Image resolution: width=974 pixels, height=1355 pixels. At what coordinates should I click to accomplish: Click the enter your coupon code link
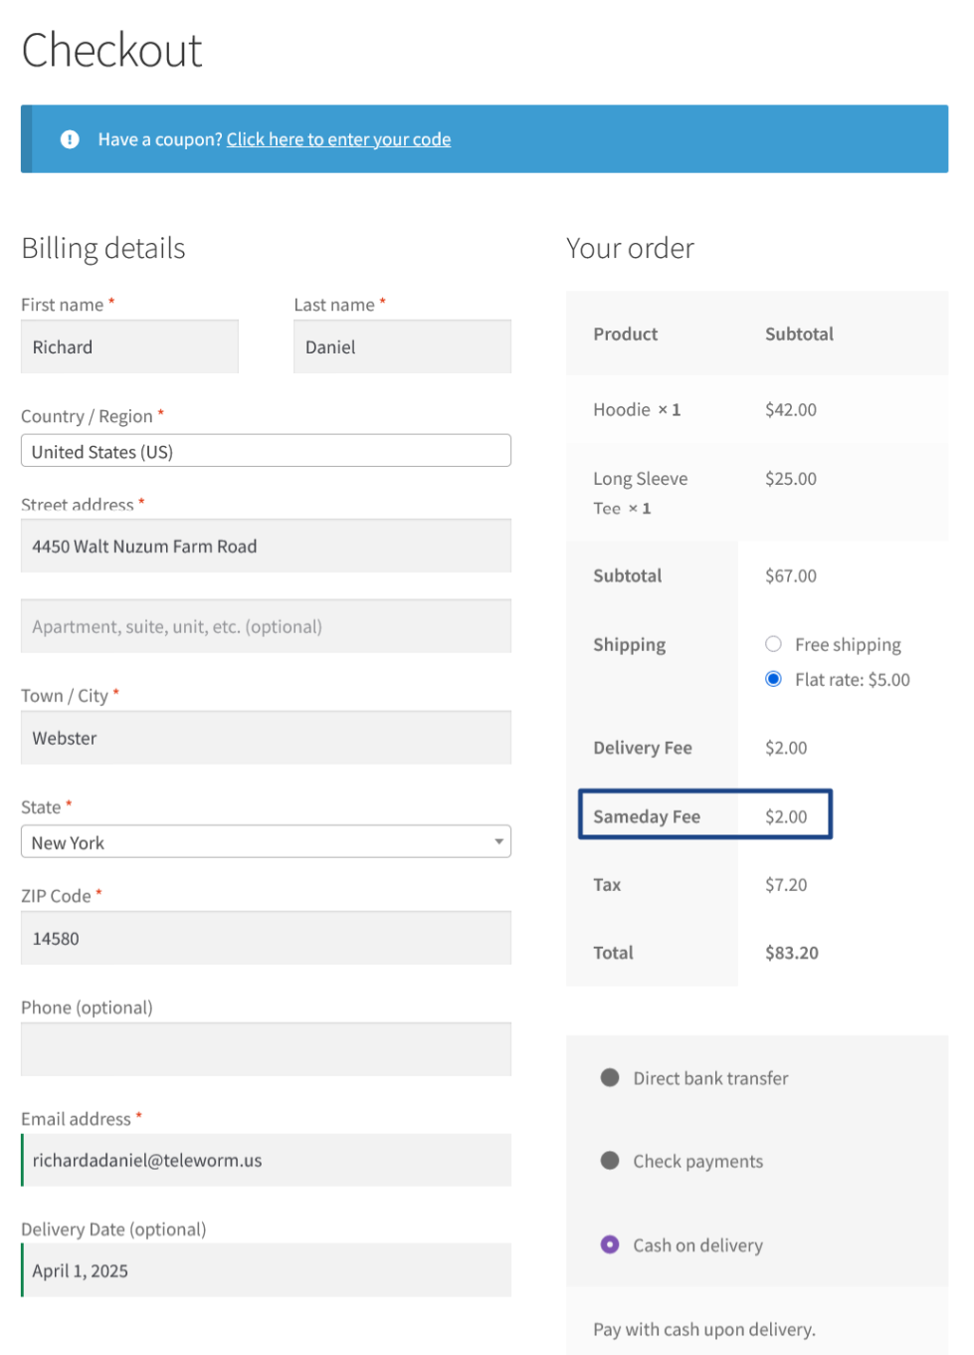338,139
